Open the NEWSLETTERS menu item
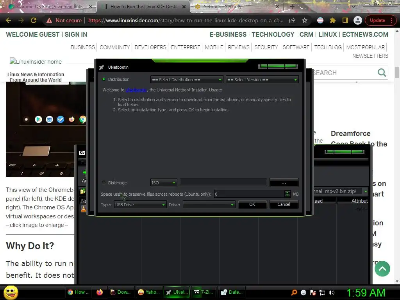 (370, 56)
